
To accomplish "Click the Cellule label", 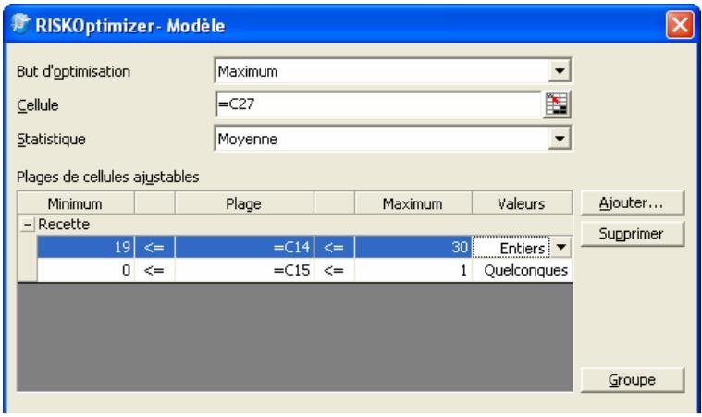I will pyautogui.click(x=38, y=105).
